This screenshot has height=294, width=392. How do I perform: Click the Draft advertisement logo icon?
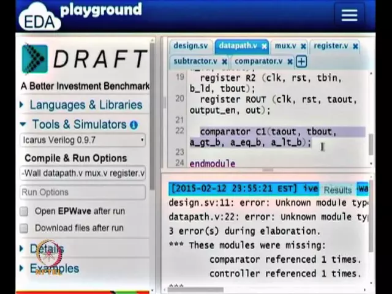(x=34, y=59)
